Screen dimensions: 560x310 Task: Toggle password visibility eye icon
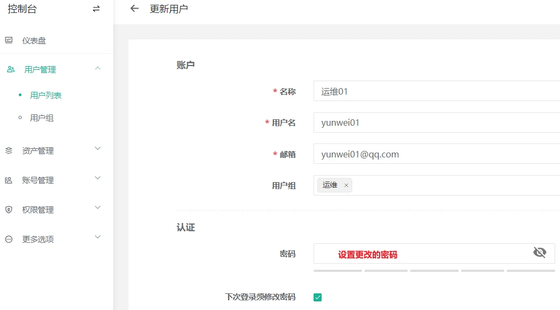click(x=540, y=253)
